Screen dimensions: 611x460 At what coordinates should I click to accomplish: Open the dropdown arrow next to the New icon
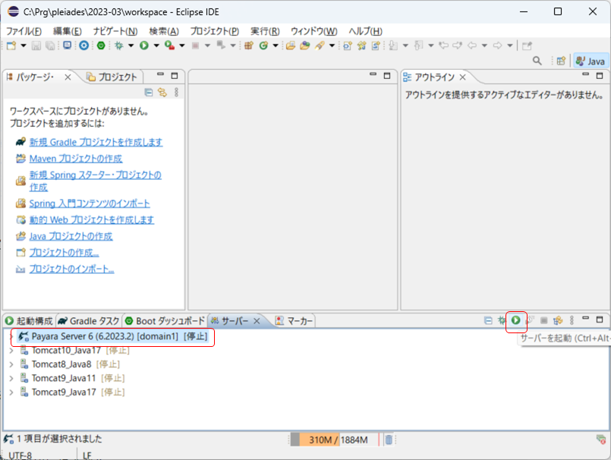point(24,46)
